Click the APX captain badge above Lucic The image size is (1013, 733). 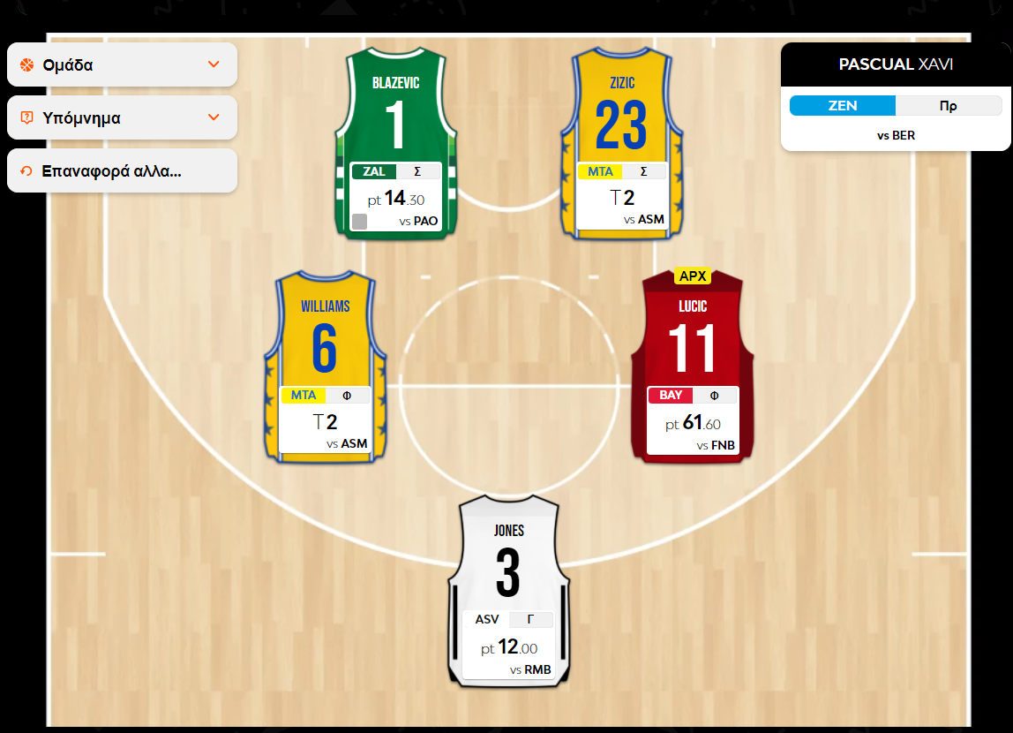(693, 276)
